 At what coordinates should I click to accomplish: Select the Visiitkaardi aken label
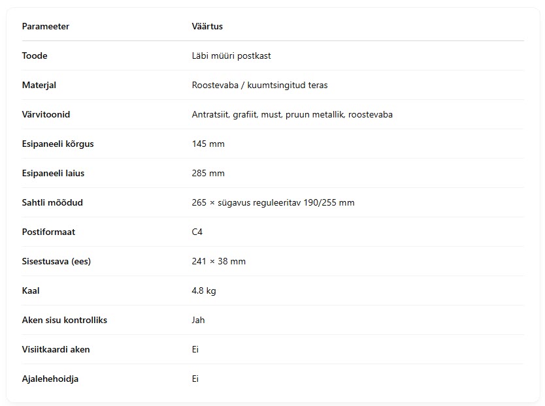click(56, 349)
